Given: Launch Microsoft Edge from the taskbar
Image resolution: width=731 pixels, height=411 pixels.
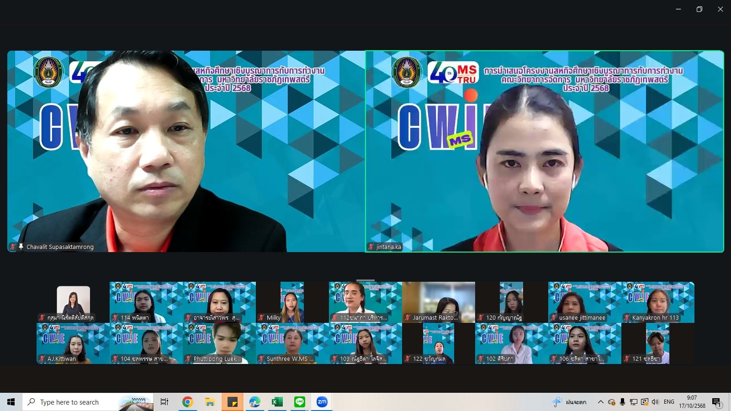Looking at the screenshot, I should click(x=254, y=402).
